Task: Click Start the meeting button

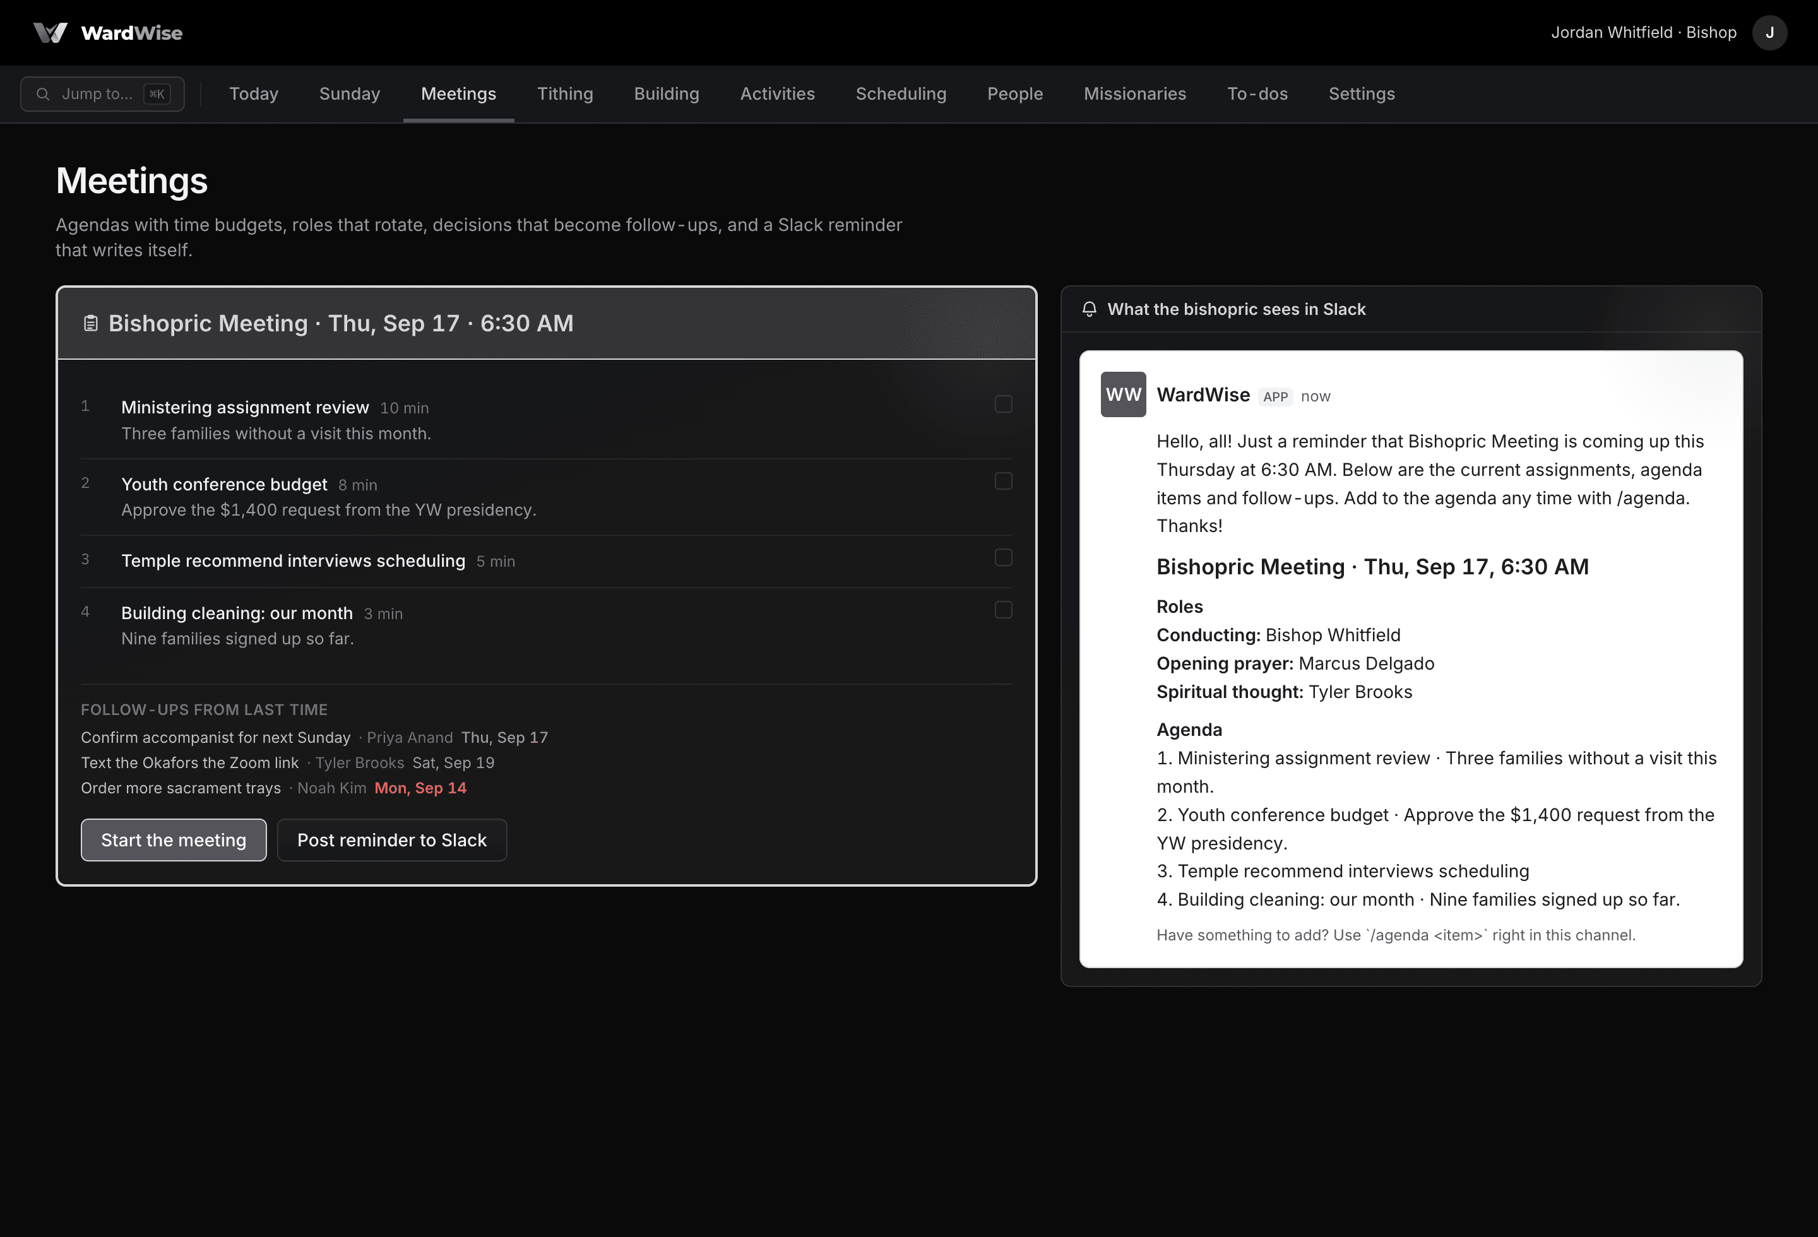Action: [174, 840]
